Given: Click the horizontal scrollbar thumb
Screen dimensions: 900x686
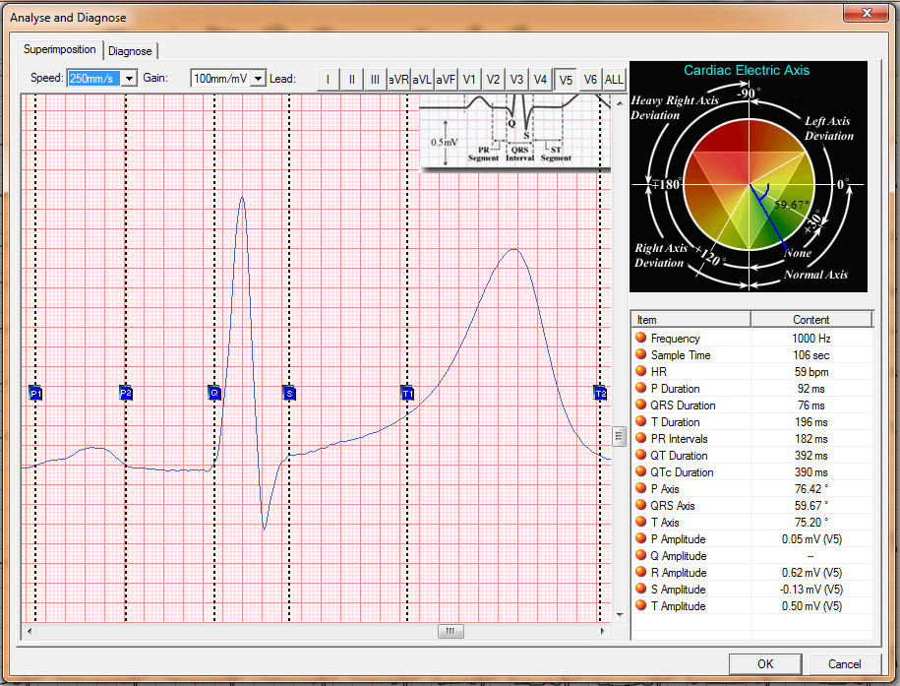Looking at the screenshot, I should pyautogui.click(x=450, y=631).
